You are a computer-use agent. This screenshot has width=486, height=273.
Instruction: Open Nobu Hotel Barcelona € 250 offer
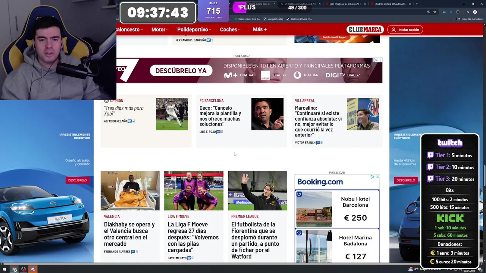tap(337, 209)
